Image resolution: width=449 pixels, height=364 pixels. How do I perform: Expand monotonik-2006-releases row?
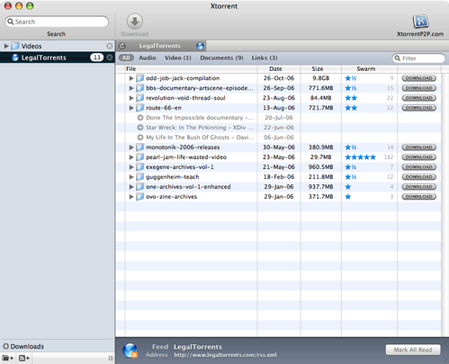click(131, 147)
